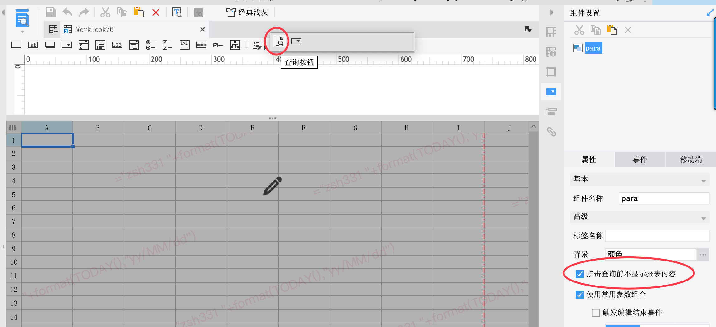This screenshot has width=716, height=327.
Task: Select the text box widget
Action: click(x=16, y=45)
